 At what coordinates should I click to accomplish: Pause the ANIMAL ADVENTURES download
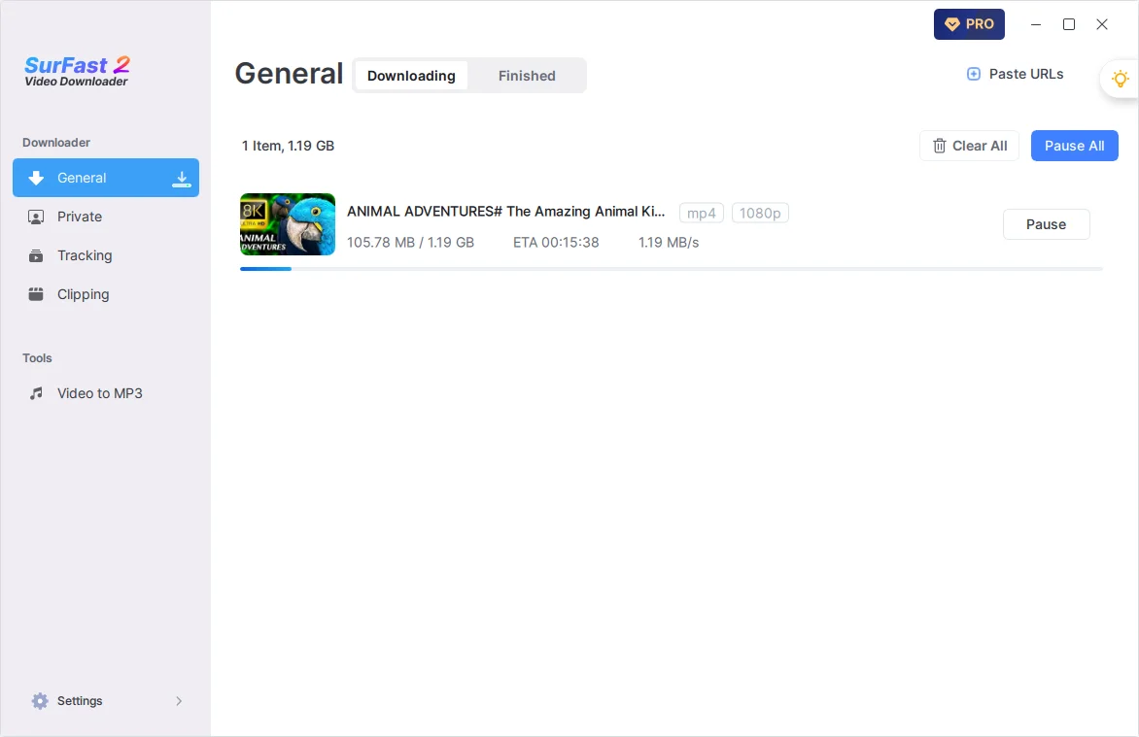pos(1046,224)
